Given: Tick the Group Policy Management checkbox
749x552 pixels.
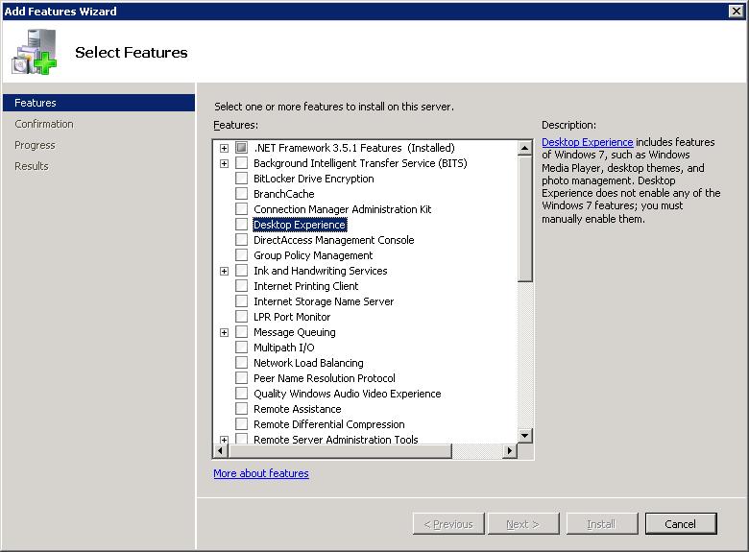Looking at the screenshot, I should pos(241,255).
